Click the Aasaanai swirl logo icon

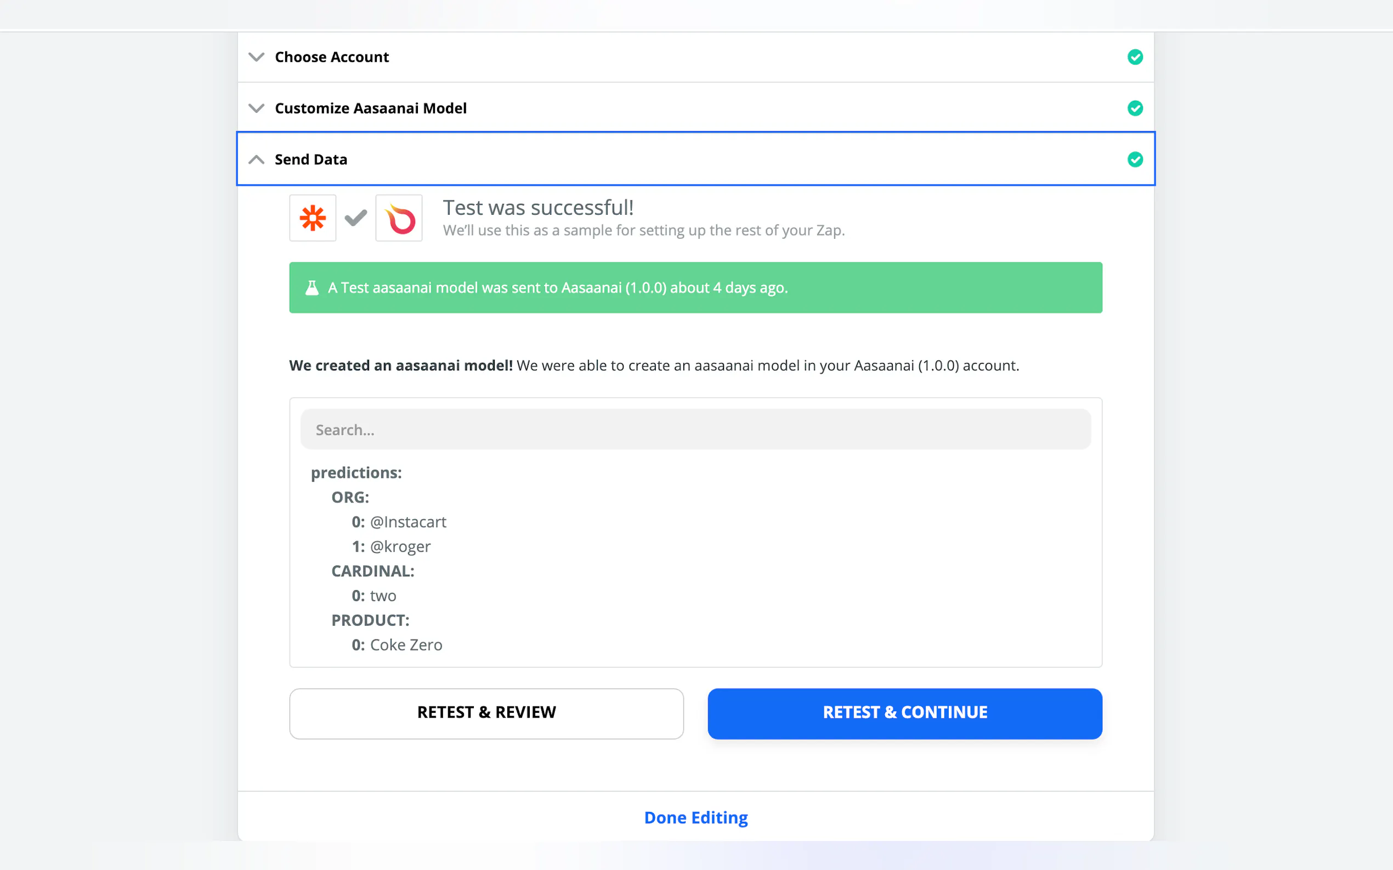tap(399, 218)
